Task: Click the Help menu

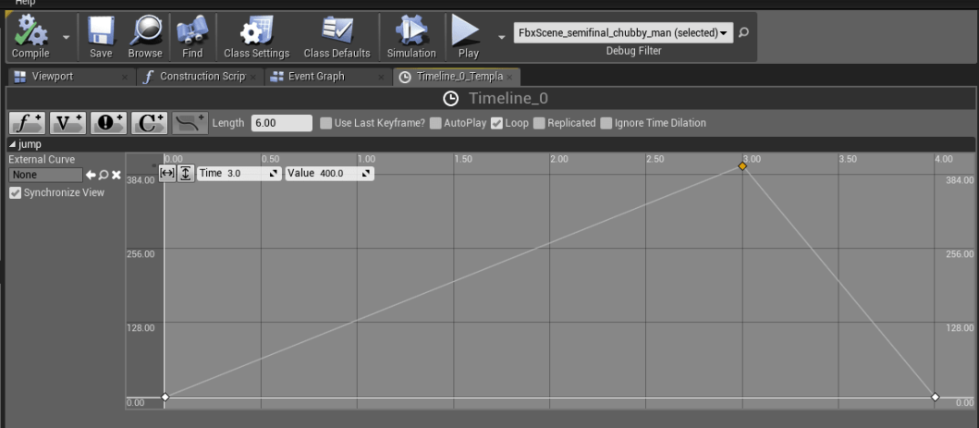Action: (x=25, y=3)
